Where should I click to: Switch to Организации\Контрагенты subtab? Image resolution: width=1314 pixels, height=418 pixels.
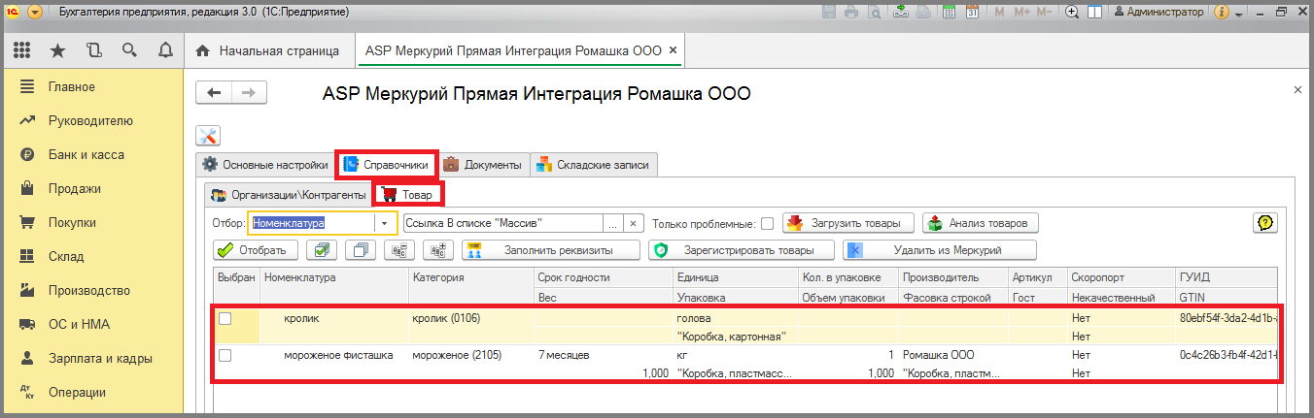(x=288, y=195)
